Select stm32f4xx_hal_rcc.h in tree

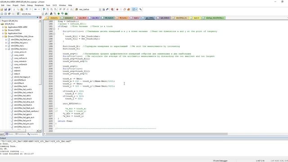[x=22, y=127]
